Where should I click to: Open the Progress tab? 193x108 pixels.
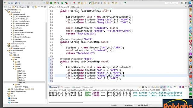coord(76,87)
